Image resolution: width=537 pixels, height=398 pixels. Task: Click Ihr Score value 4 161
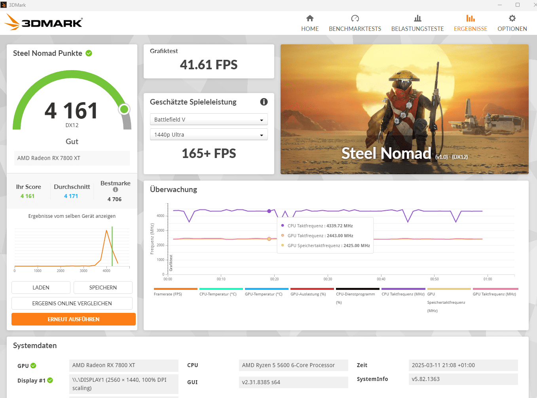point(28,196)
